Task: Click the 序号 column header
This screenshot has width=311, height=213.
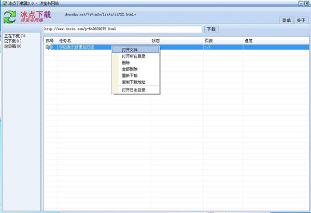Action: point(50,41)
